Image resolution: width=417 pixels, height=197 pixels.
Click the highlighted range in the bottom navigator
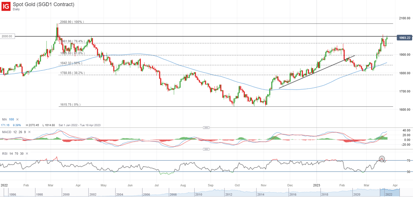click(x=390, y=192)
